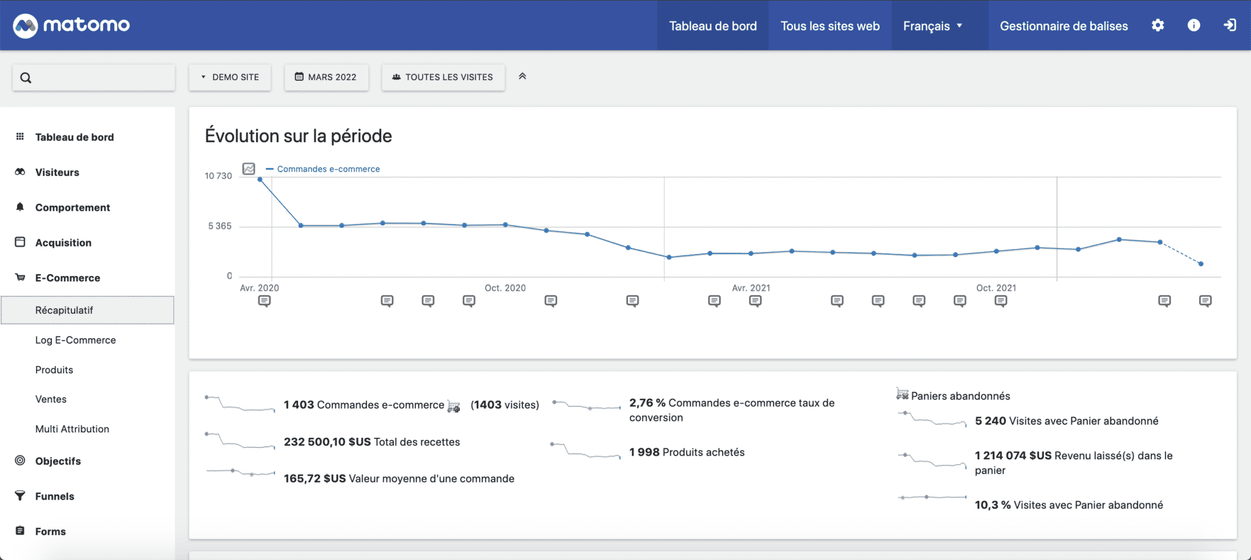Click the sign-in arrow icon

click(1230, 26)
